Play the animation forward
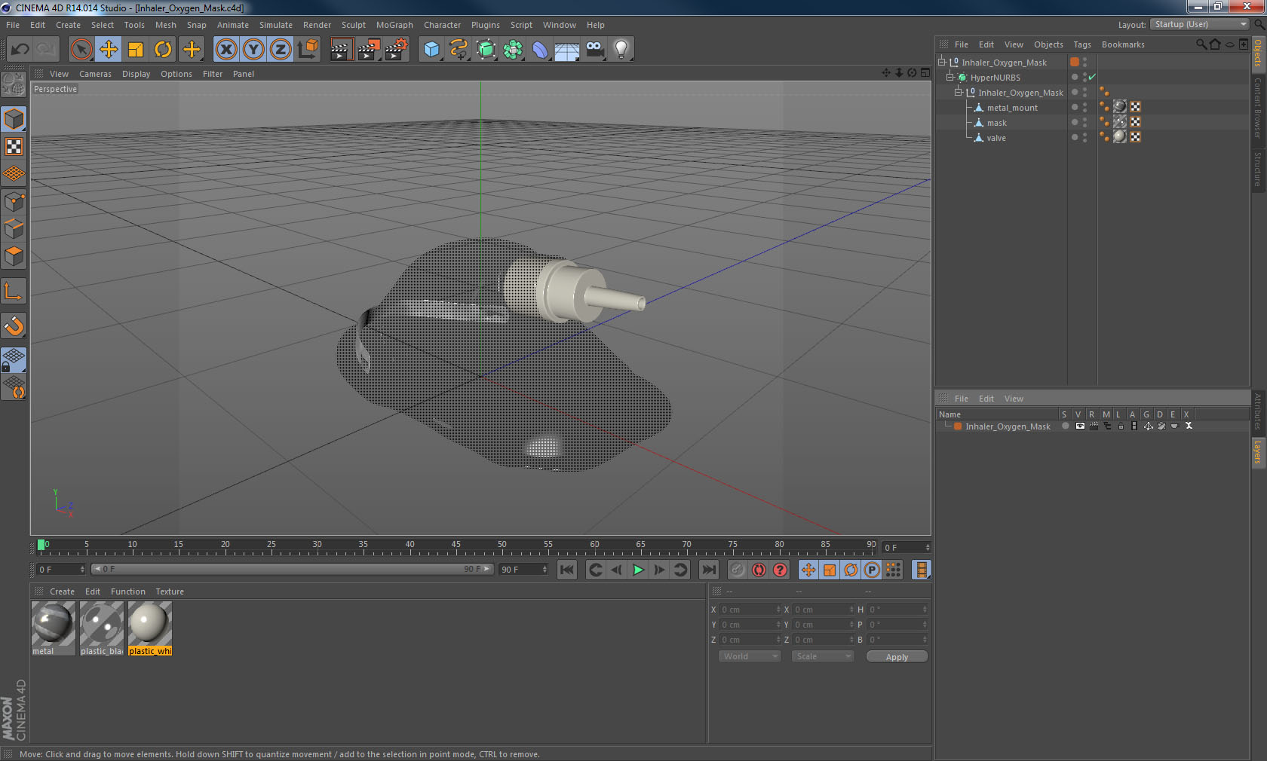This screenshot has height=761, width=1267. 638,570
